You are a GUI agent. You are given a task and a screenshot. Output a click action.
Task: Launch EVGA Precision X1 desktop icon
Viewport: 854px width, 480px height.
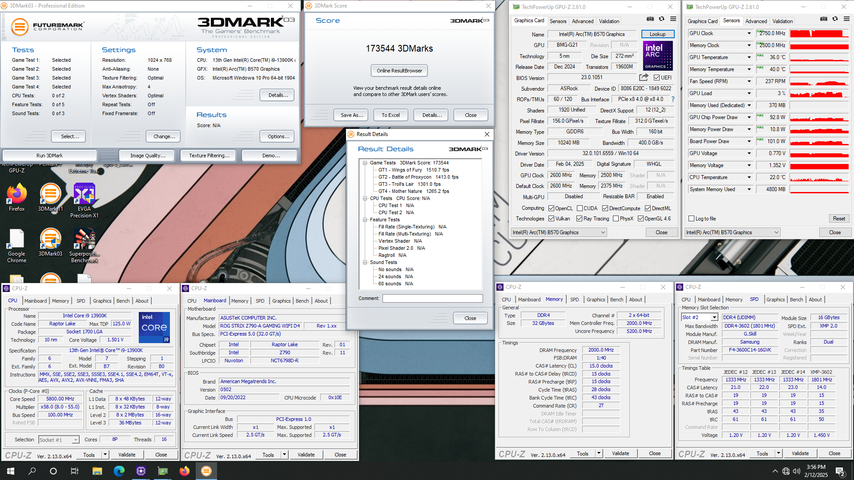[x=84, y=200]
